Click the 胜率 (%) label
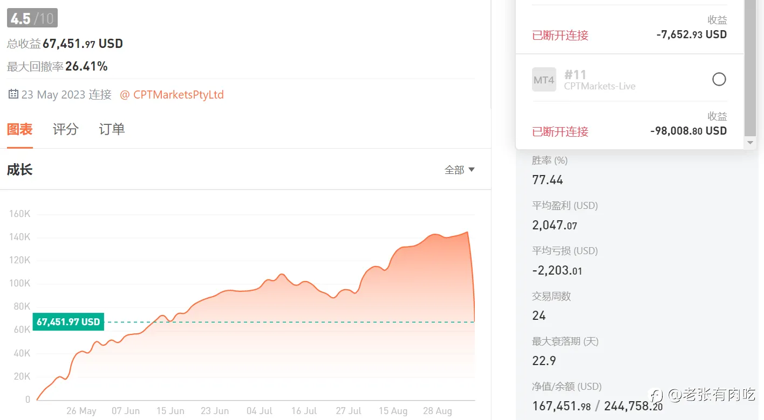 point(550,160)
